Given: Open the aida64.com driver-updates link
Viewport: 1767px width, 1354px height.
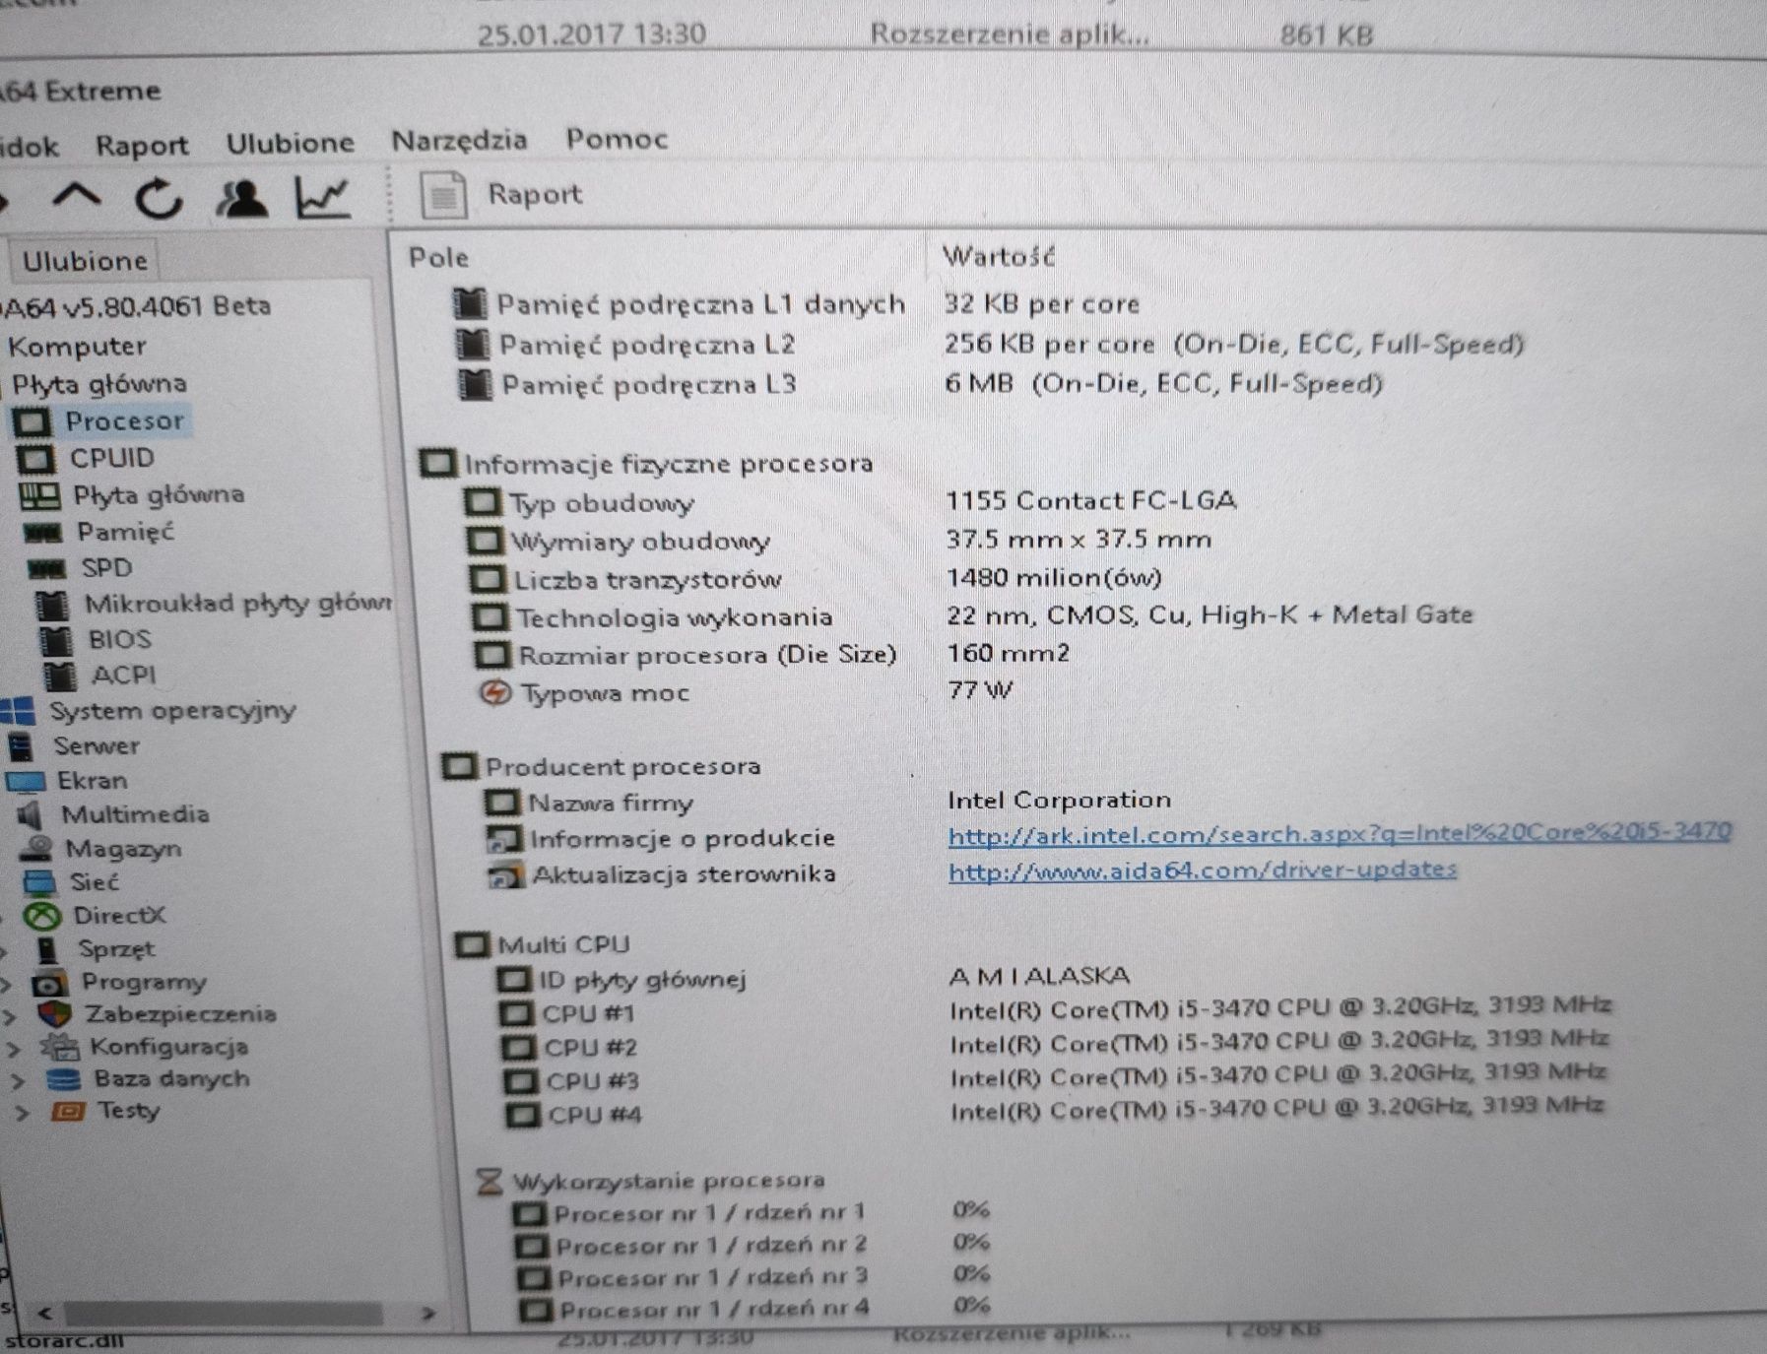Looking at the screenshot, I should (x=1203, y=870).
